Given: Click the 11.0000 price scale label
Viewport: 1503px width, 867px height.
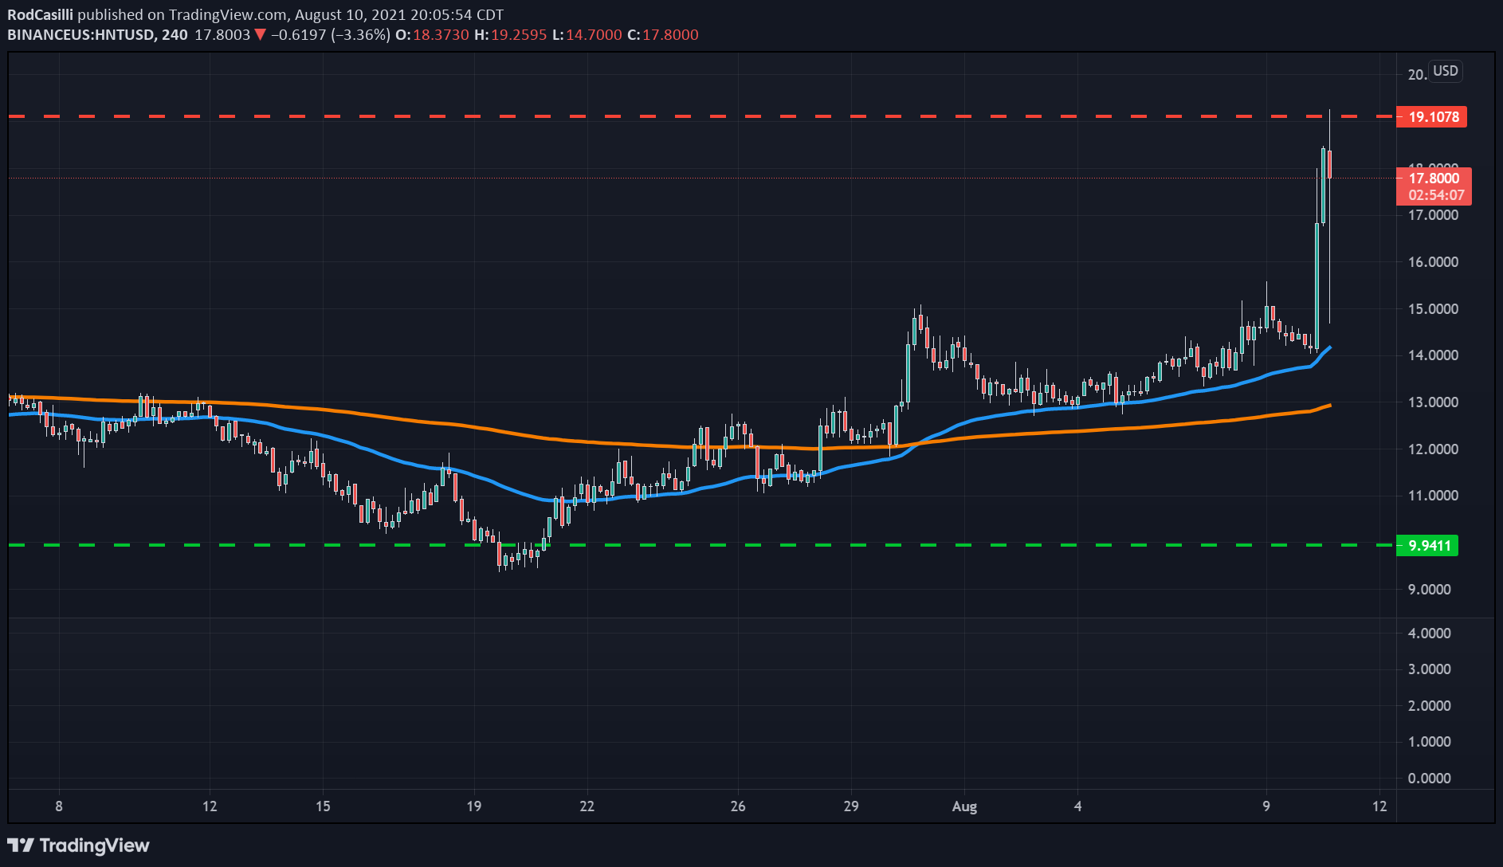Looking at the screenshot, I should 1433,496.
